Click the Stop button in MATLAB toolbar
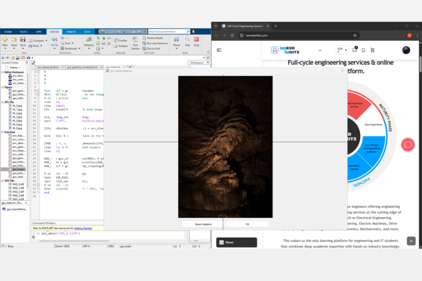Screen dimensions: 422x281 click(x=197, y=41)
